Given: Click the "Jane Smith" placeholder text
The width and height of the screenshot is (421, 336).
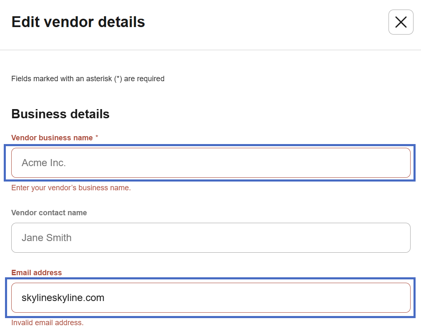Looking at the screenshot, I should click(47, 238).
